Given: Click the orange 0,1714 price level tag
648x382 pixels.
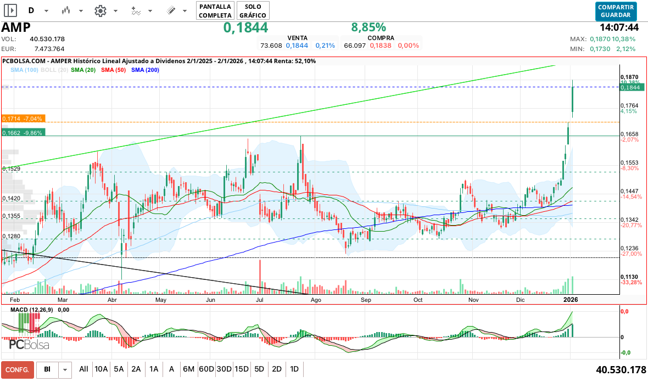Looking at the screenshot, I should click(23, 119).
